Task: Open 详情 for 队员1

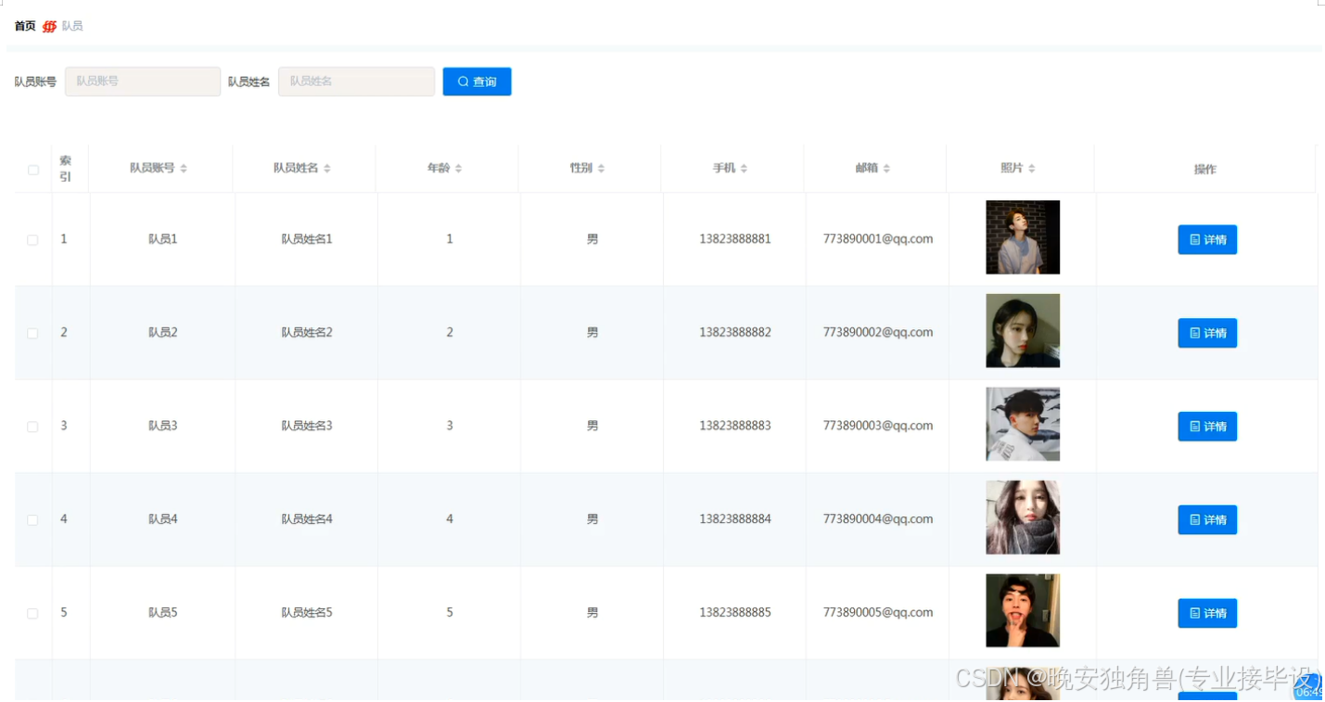Action: 1207,239
